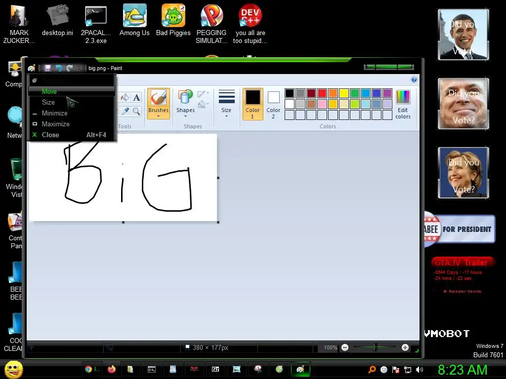The height and width of the screenshot is (379, 506).
Task: Switch to command prompt in taskbar
Action: 151,369
